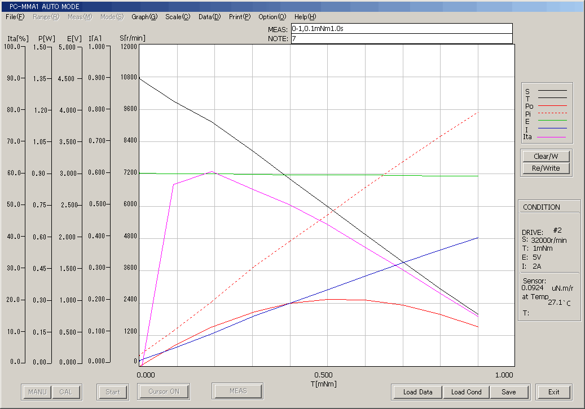
Task: Click the blue I line legend sample
Action: 552,128
